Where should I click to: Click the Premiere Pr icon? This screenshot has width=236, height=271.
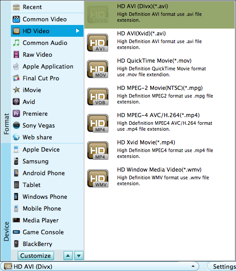coord(16,113)
